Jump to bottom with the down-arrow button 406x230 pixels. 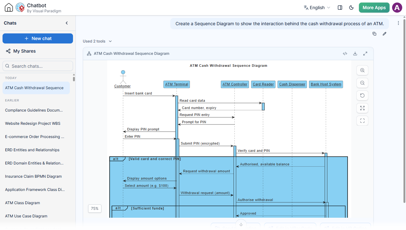[241, 224]
